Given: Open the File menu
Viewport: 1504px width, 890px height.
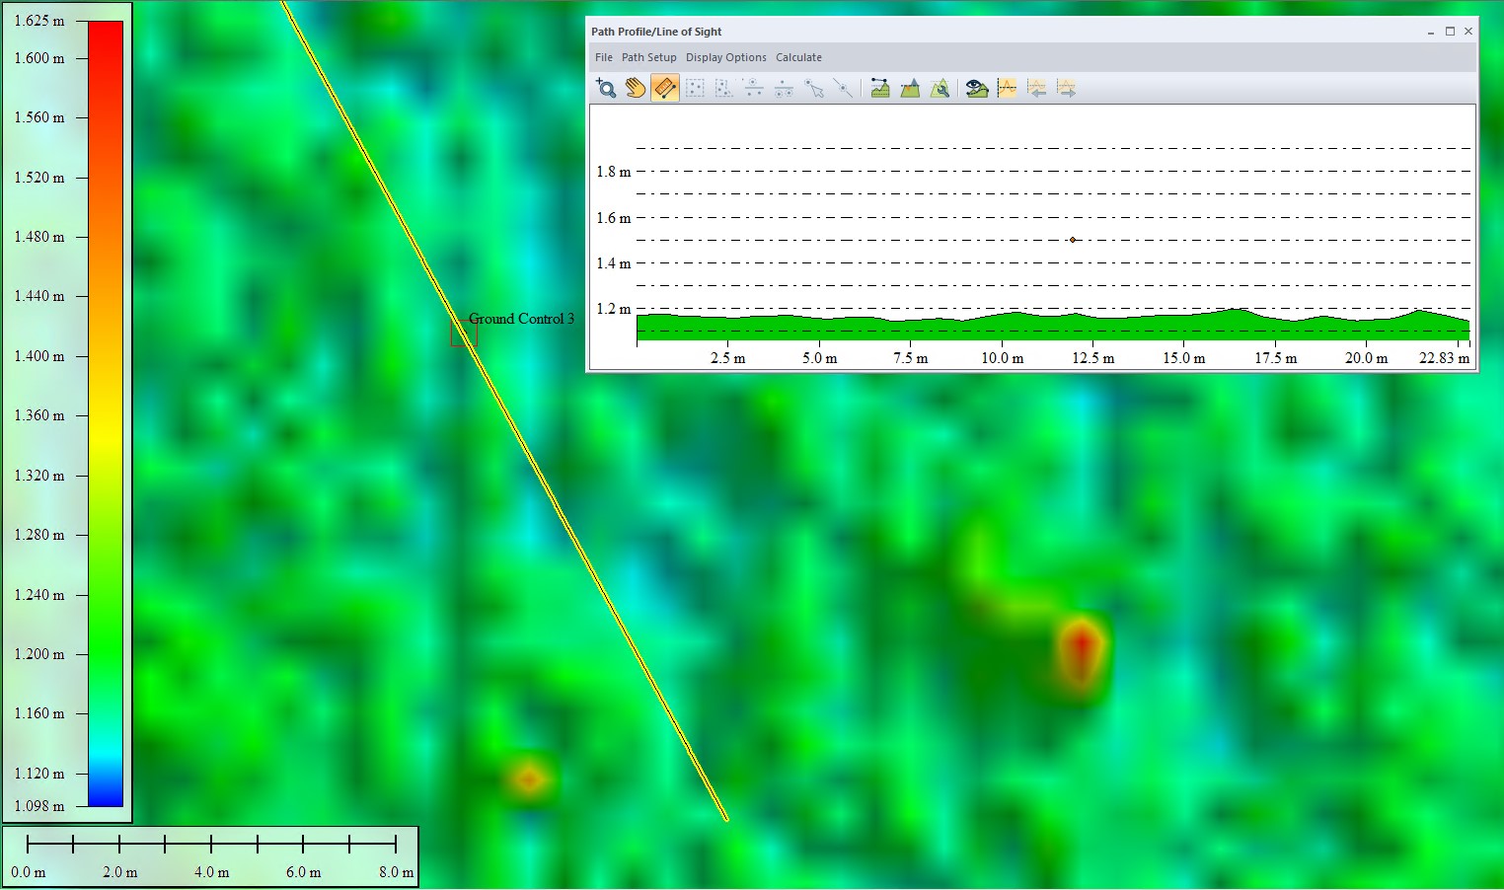Looking at the screenshot, I should (604, 57).
